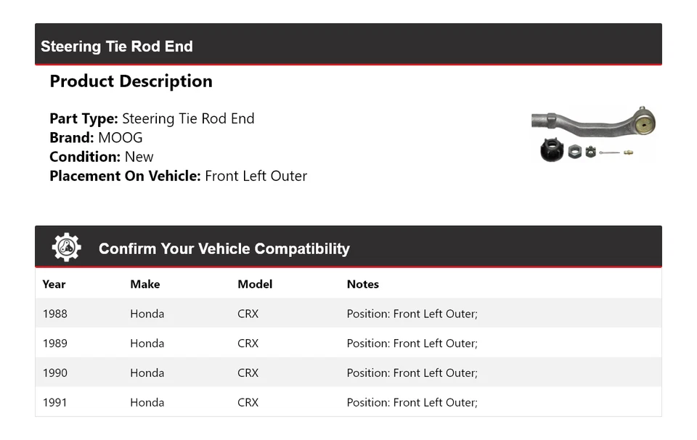Screen dimensions: 697x440
Task: Select the 1989 year cell
Action: click(x=54, y=343)
